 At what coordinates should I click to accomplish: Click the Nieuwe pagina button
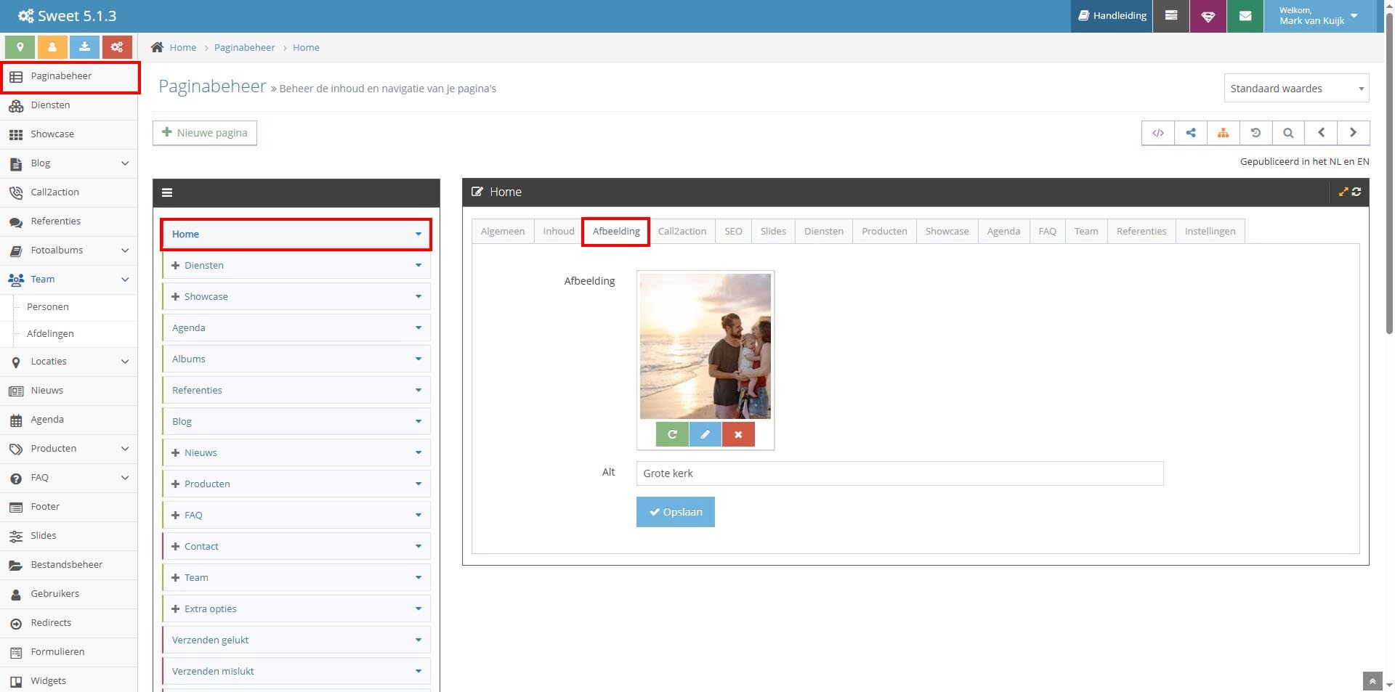click(205, 133)
